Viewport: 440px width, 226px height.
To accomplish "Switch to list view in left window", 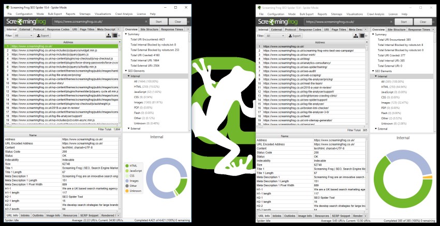I will click(115, 36).
